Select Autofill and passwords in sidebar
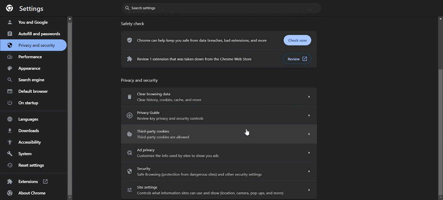 point(39,33)
